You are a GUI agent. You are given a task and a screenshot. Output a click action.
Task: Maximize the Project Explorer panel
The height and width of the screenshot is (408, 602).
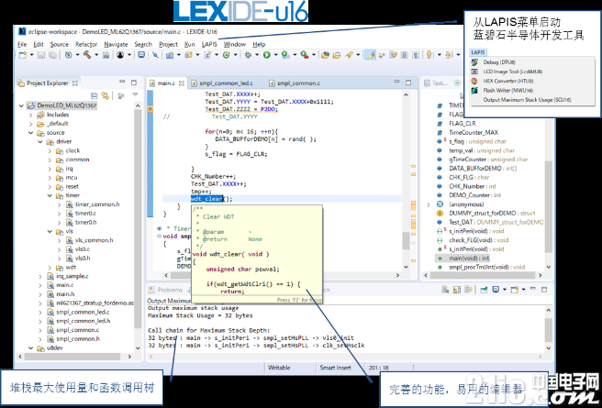pos(134,83)
